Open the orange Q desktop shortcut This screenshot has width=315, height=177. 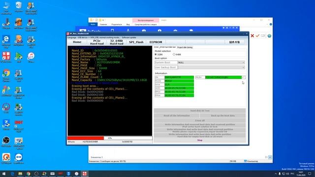(6, 158)
